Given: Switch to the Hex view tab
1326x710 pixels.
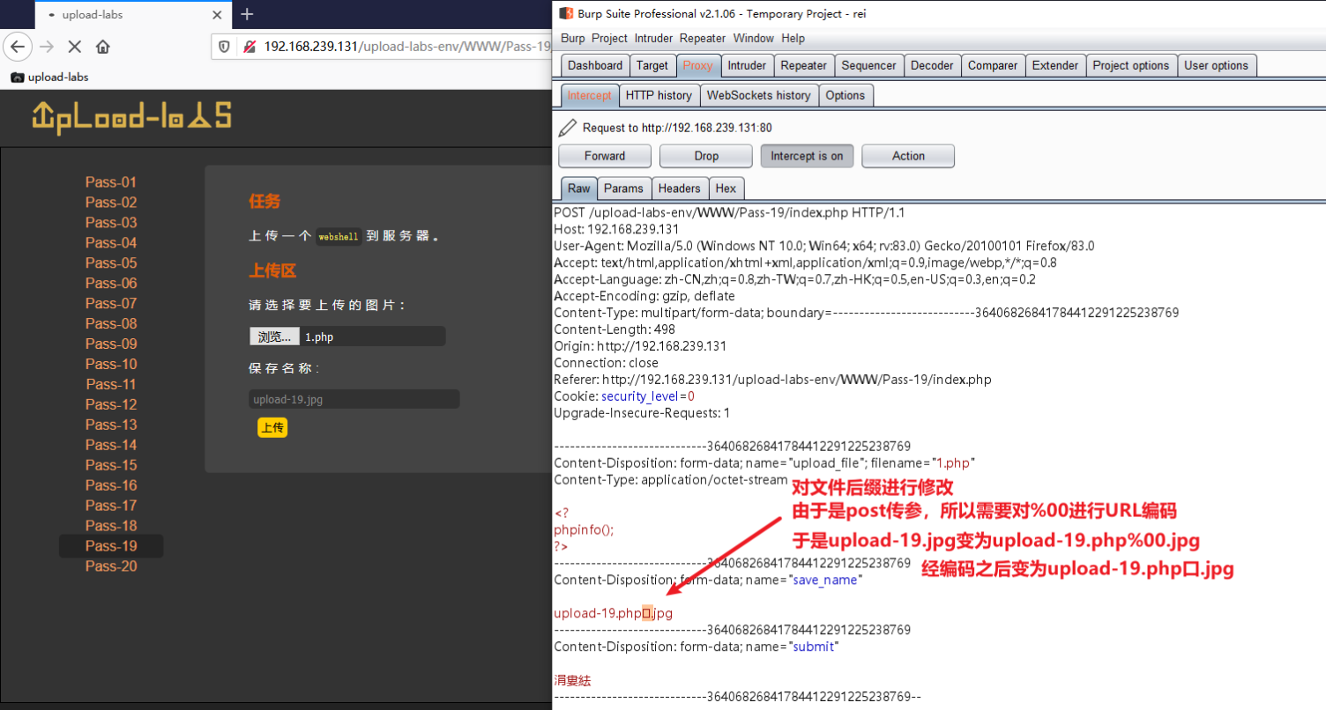Looking at the screenshot, I should point(726,189).
